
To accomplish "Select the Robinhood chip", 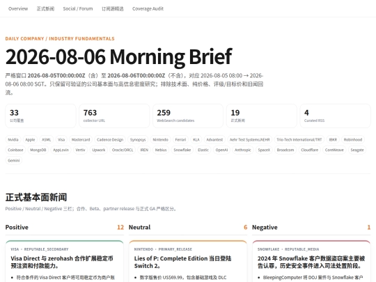I will tap(353, 139).
